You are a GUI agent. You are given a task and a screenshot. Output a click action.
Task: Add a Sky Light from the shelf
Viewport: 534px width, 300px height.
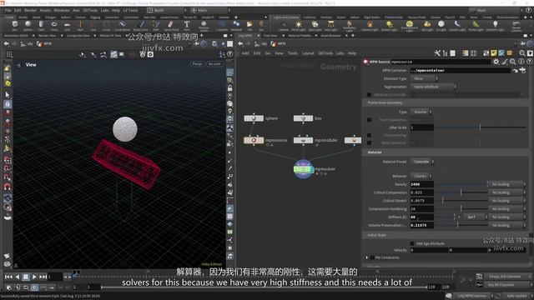pos(427,26)
